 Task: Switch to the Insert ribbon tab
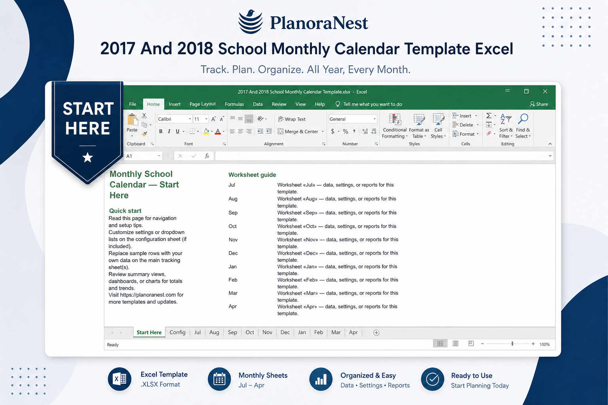pos(175,104)
